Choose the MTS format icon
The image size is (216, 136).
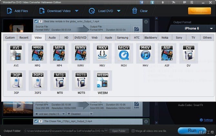(x=59, y=81)
